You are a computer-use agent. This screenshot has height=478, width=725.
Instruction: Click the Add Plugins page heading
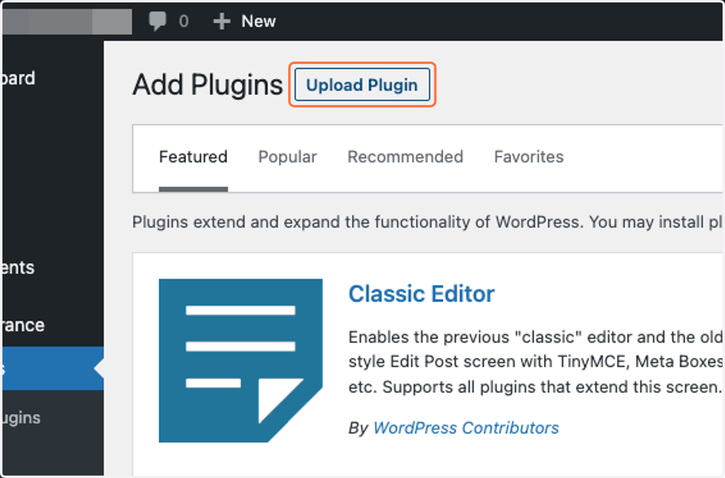208,85
